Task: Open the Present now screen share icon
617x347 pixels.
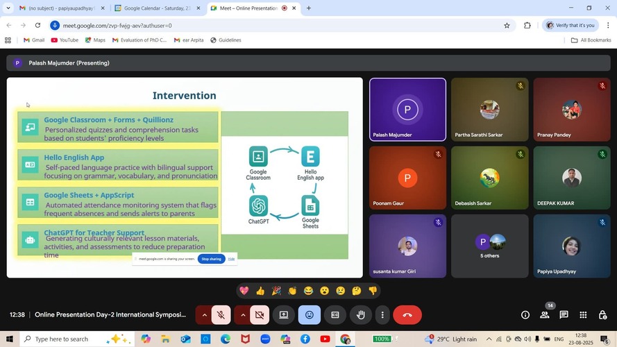Action: point(284,315)
